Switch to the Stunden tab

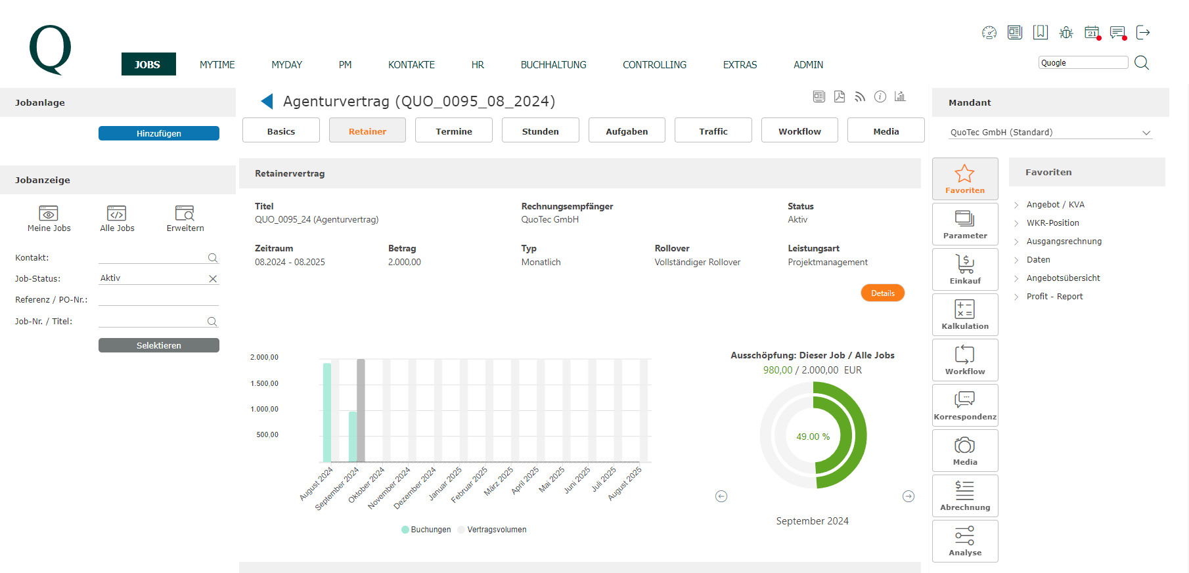point(540,131)
